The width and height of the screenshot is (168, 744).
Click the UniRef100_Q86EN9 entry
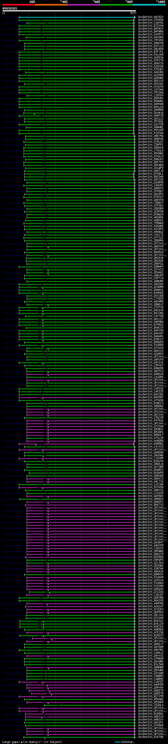[151, 452]
